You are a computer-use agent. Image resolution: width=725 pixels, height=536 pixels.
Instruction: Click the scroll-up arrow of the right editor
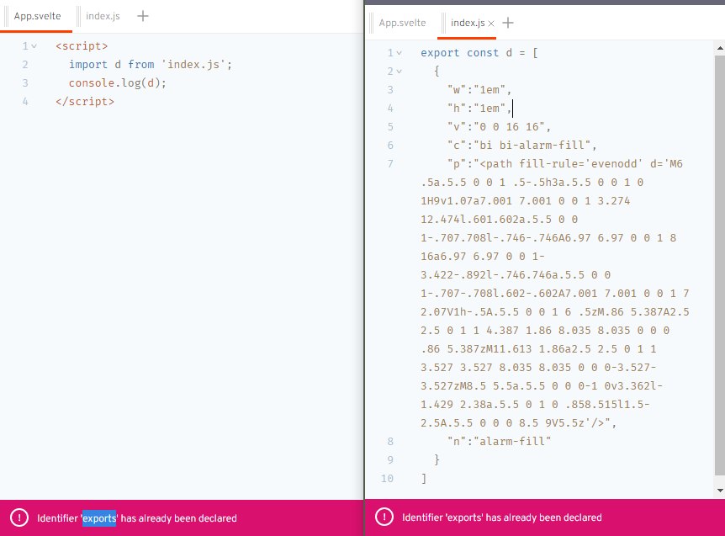pyautogui.click(x=720, y=48)
